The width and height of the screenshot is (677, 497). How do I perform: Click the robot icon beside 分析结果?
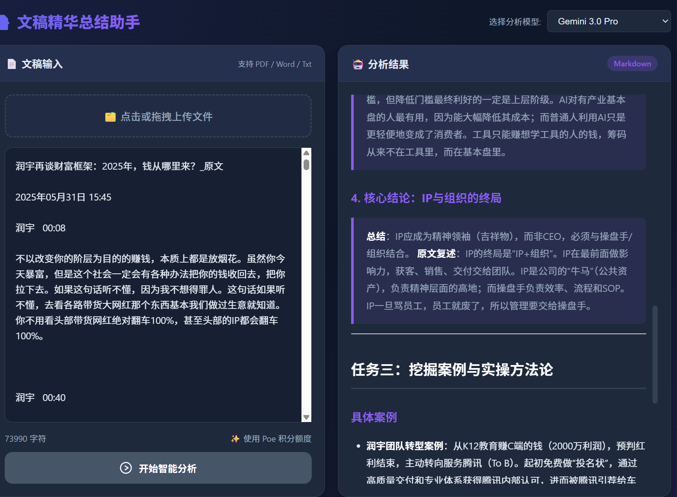358,65
